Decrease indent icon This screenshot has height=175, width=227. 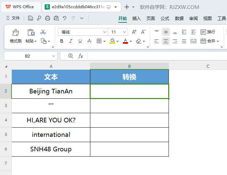tap(184, 32)
